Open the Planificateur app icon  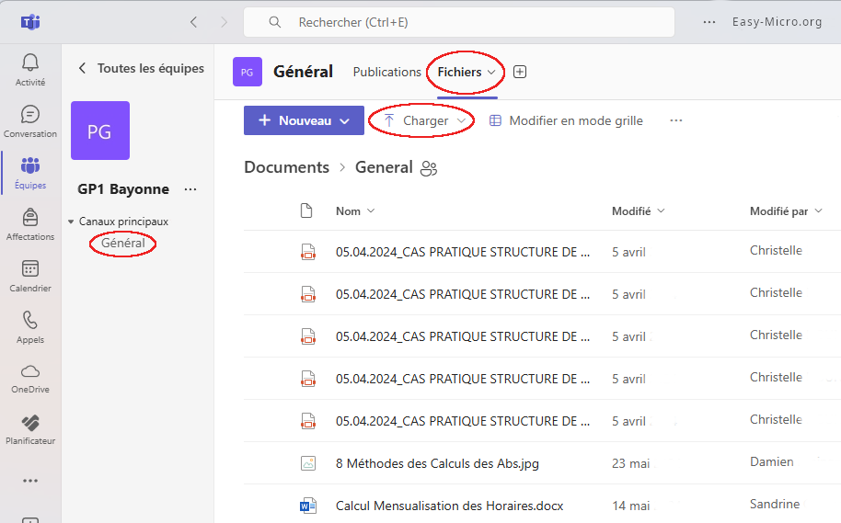[30, 428]
